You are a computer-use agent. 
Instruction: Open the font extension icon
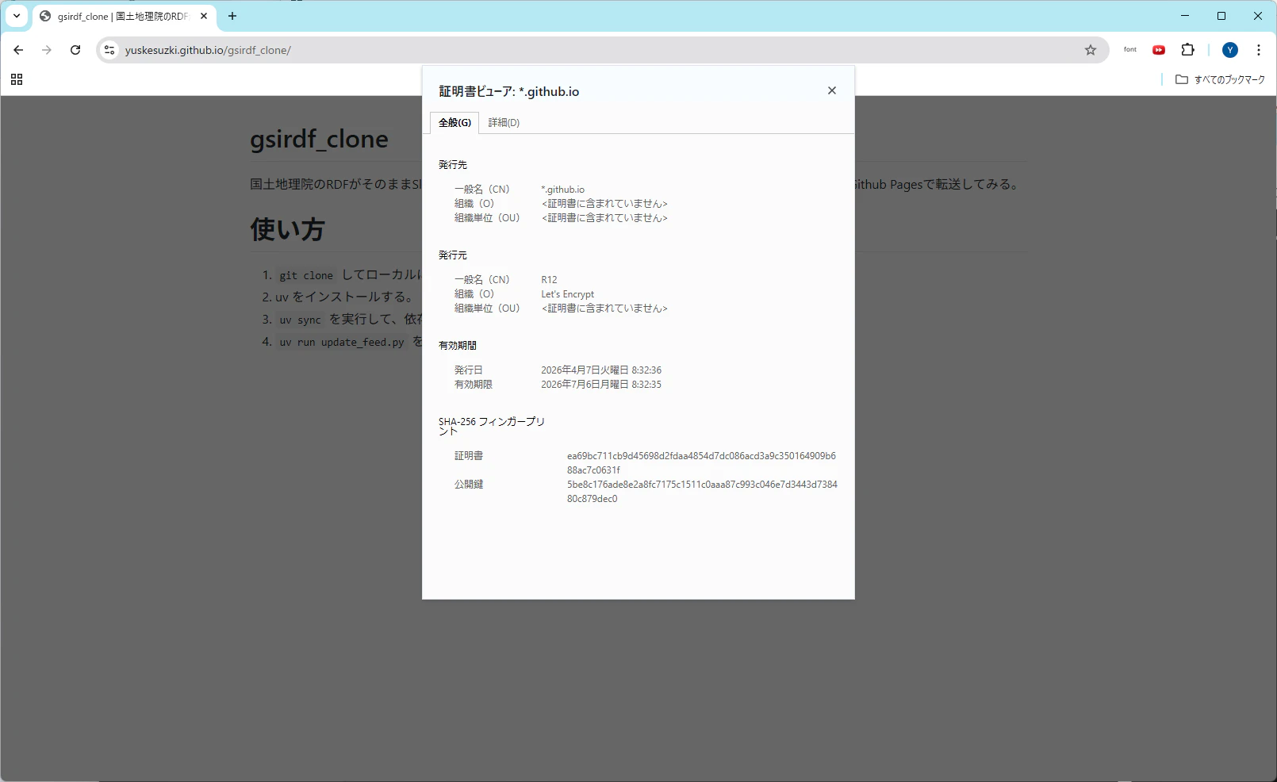point(1130,50)
